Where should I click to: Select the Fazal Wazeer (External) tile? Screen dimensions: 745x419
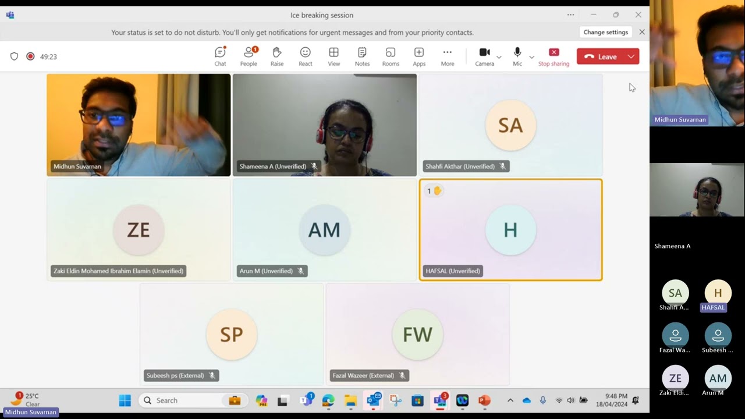coord(418,335)
